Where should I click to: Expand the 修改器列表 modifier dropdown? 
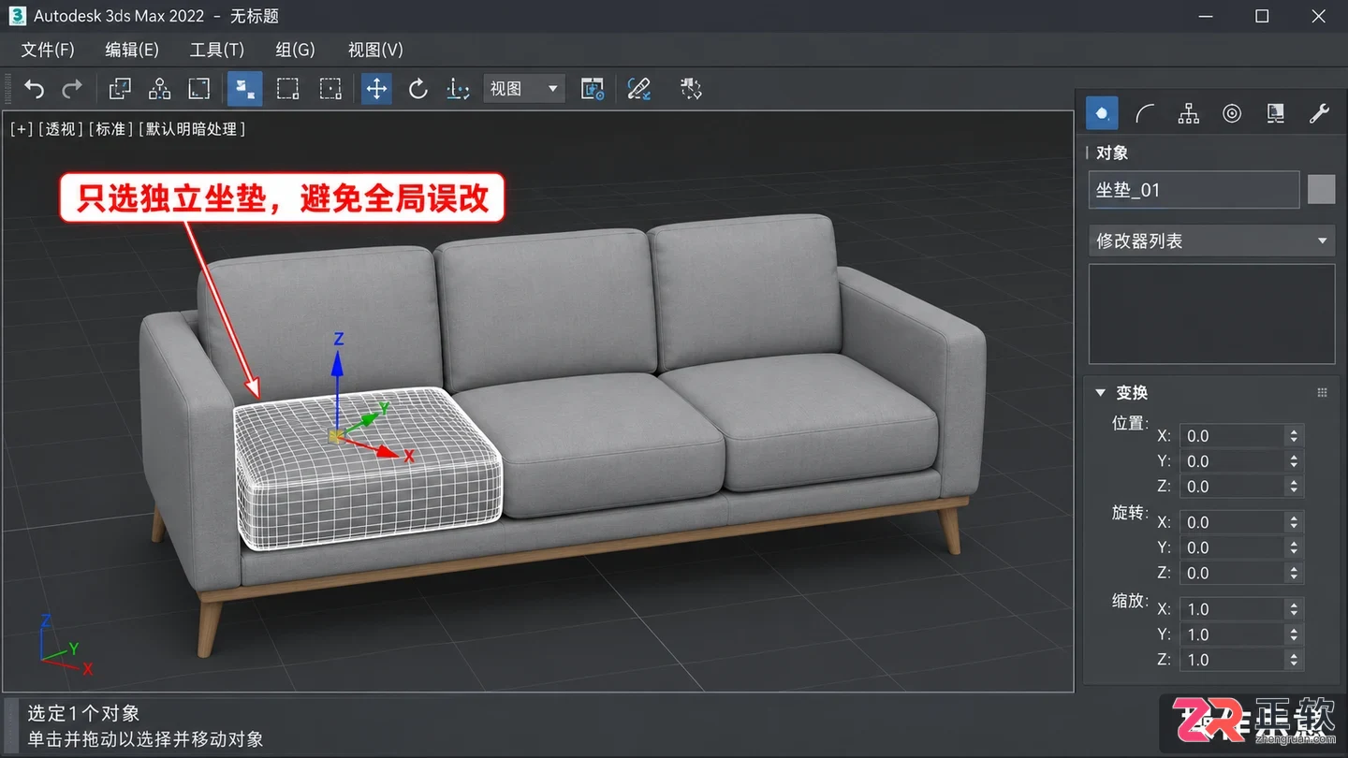[1211, 241]
